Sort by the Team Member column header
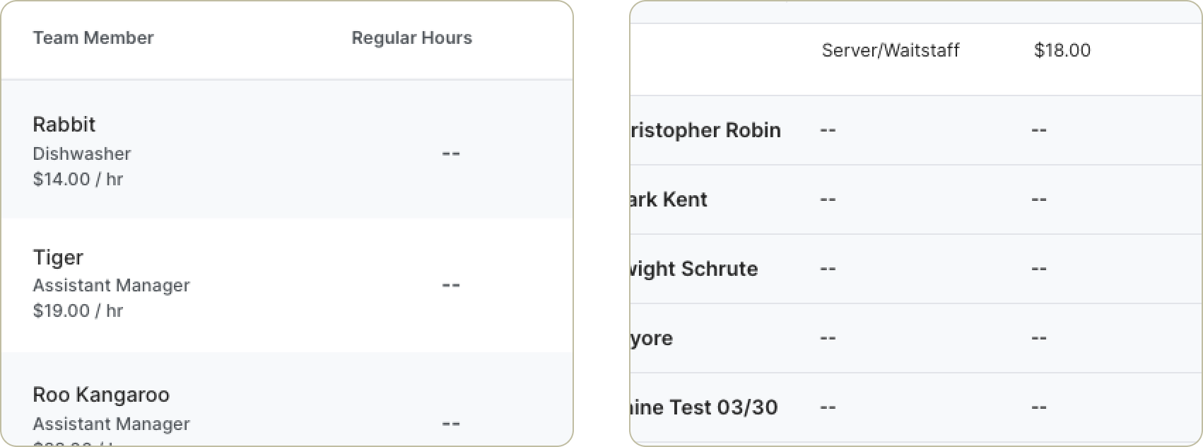Screen dimensions: 1203x447 pyautogui.click(x=93, y=38)
